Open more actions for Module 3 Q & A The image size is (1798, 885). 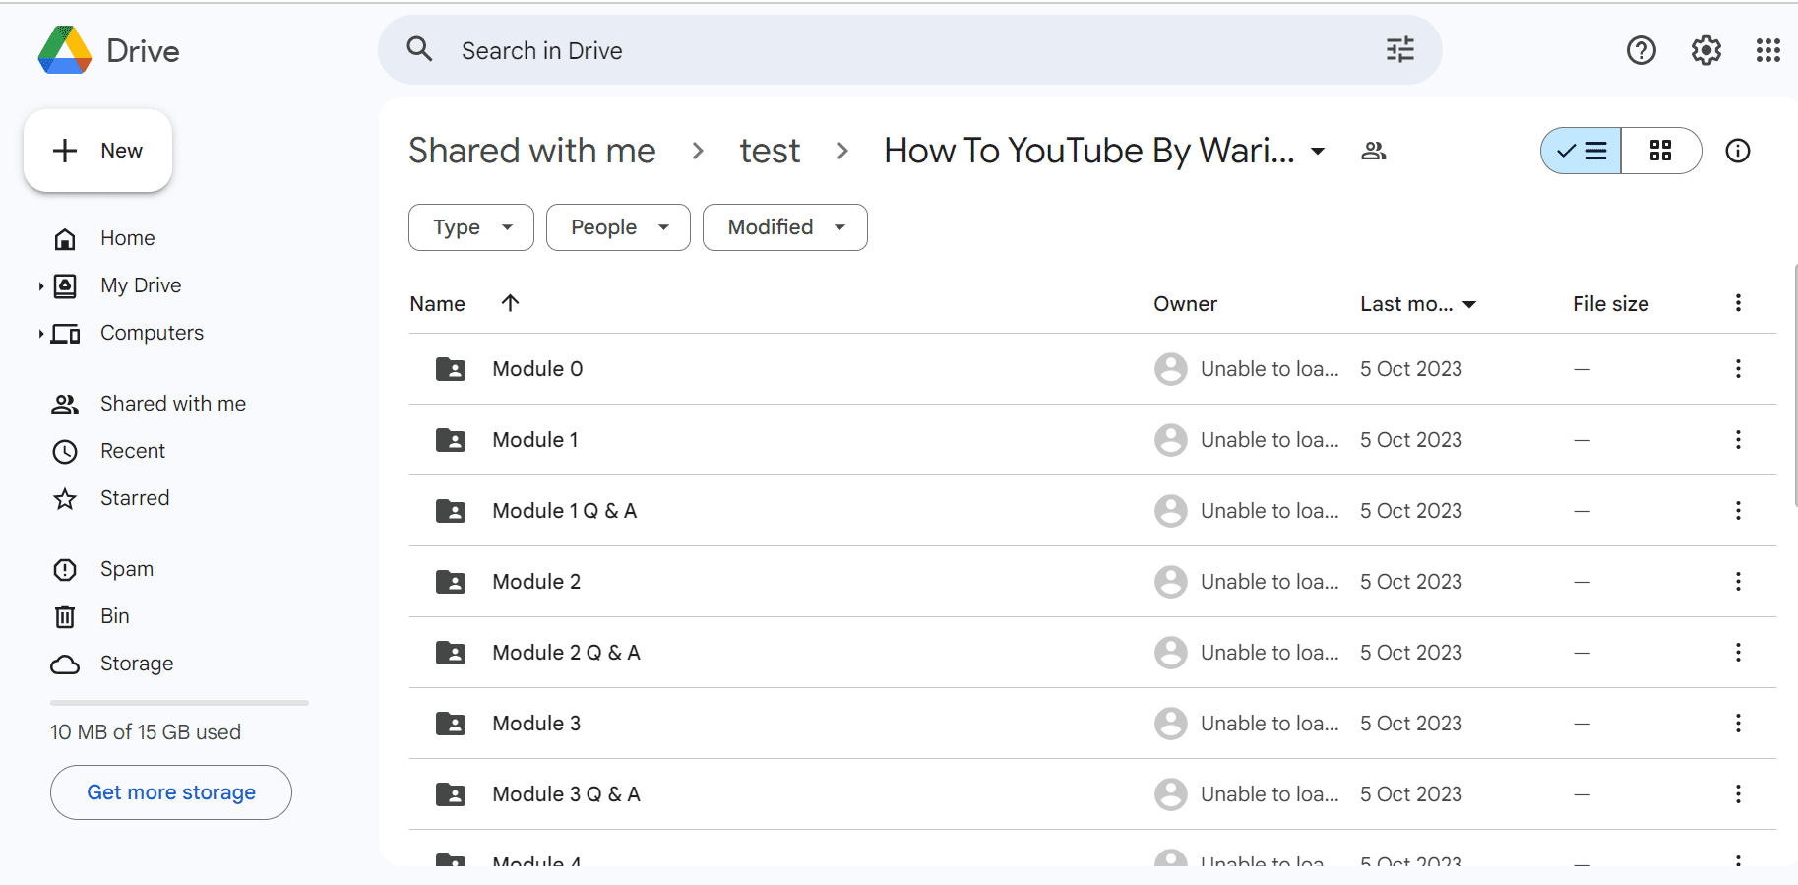point(1738,794)
